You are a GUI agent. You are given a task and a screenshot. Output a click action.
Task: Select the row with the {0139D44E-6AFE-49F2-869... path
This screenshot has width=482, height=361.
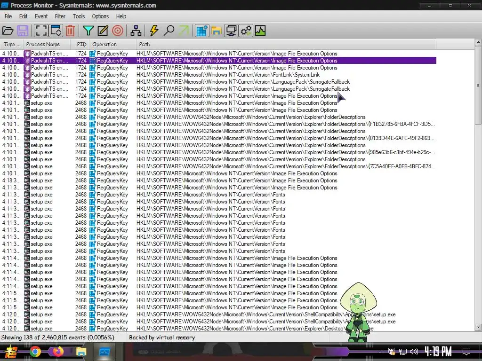218,138
